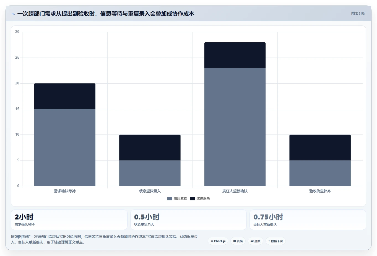Select the 进度 tag chip
The image size is (377, 256).
(x=256, y=241)
